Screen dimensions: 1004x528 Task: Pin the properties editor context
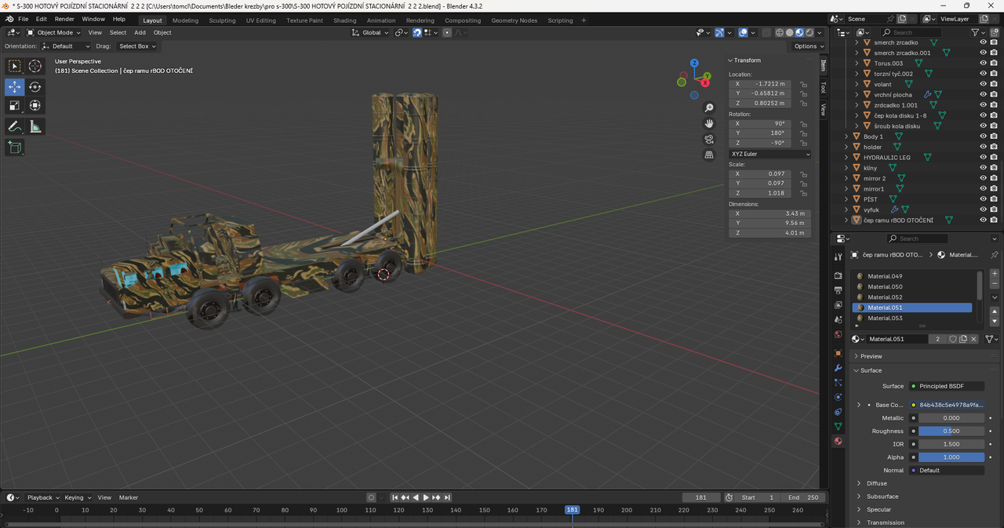(995, 255)
